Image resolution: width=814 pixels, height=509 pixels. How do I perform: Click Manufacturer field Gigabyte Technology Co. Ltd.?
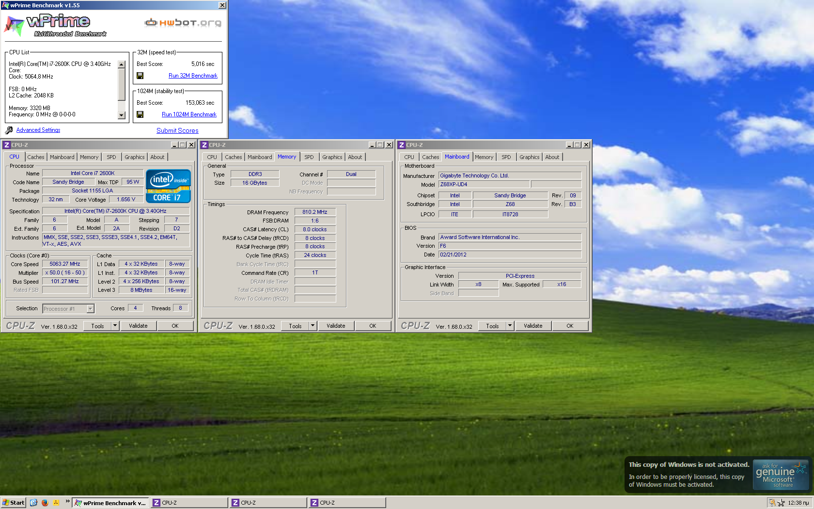(x=510, y=175)
